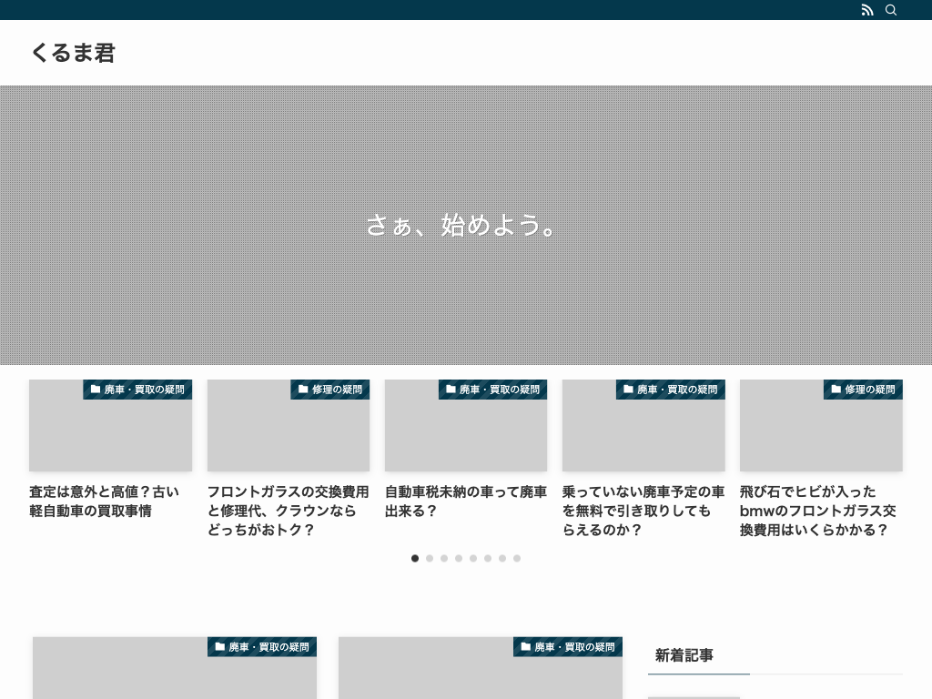932x699 pixels.
Task: Select the first carousel pagination dot
Action: click(x=415, y=558)
